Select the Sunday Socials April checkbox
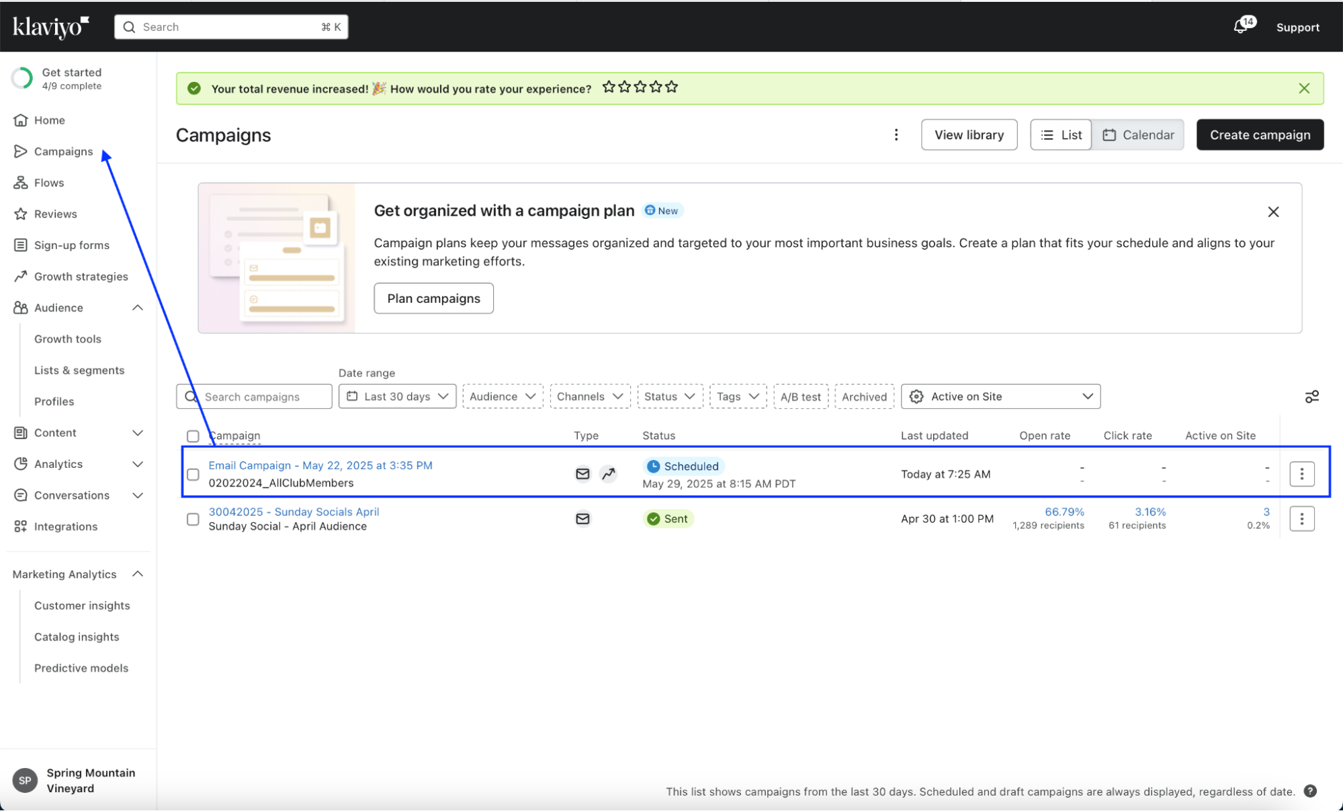The image size is (1343, 811). (193, 519)
